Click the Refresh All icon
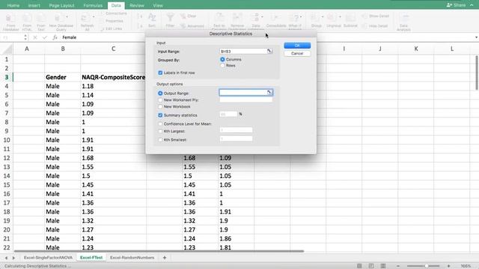 (85, 18)
